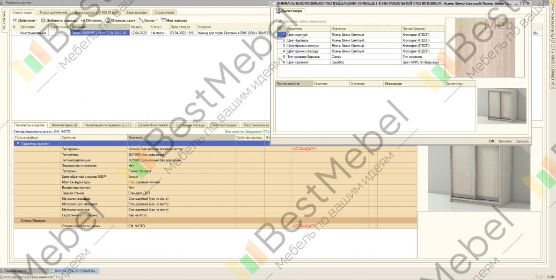Viewport: 556px width, 280px height.
Task: Collapse the 'Параметр изделия' group
Action: click(x=17, y=143)
